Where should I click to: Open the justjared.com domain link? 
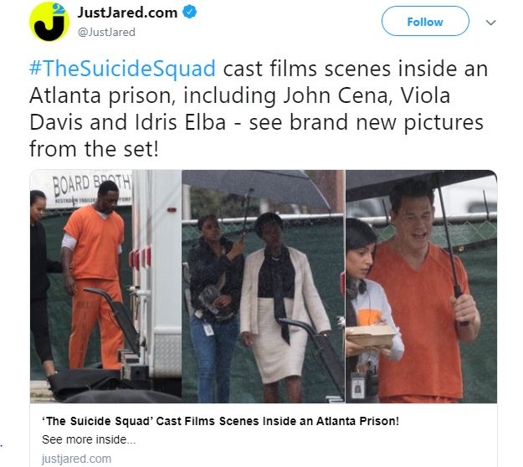tap(76, 459)
